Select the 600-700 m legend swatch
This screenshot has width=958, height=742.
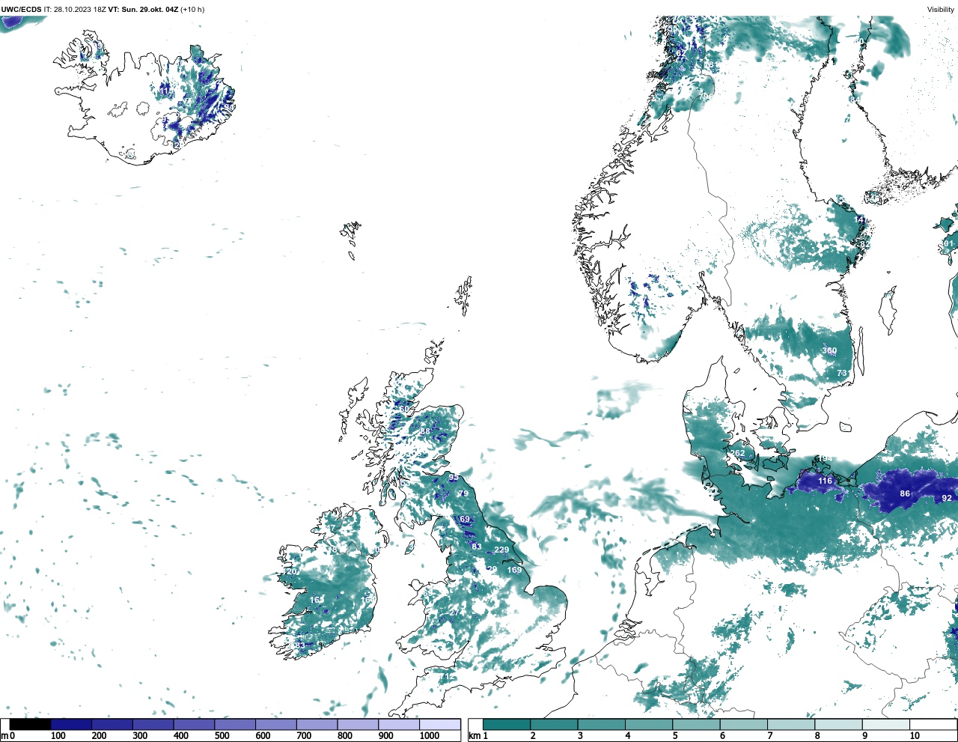pyautogui.click(x=275, y=724)
